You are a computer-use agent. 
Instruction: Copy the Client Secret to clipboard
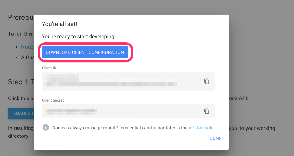pyautogui.click(x=206, y=111)
